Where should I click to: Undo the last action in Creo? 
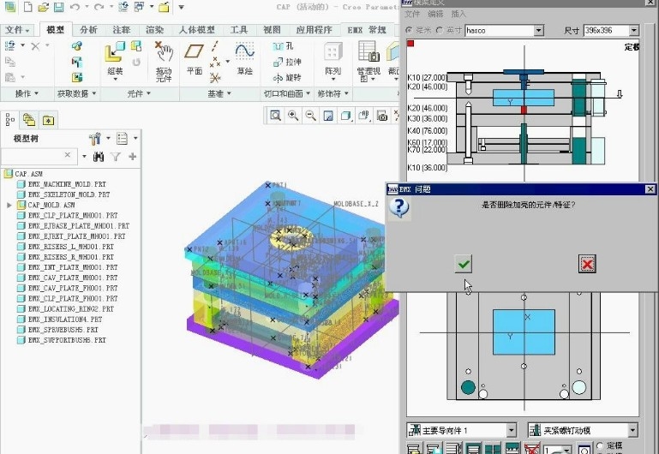click(x=75, y=7)
